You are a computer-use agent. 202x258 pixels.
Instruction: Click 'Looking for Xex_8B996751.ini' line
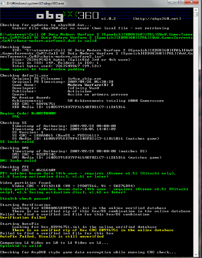[84, 227]
